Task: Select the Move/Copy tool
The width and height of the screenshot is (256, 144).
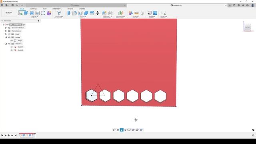Action: click(x=98, y=13)
